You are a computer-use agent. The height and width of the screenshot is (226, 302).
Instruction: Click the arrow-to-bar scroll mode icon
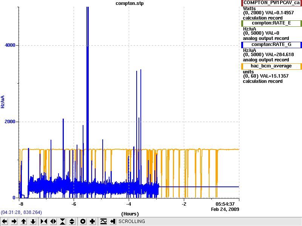click(x=113, y=221)
